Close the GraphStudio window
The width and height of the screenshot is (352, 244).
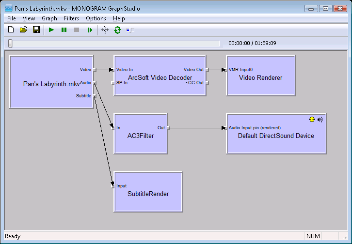[340, 9]
